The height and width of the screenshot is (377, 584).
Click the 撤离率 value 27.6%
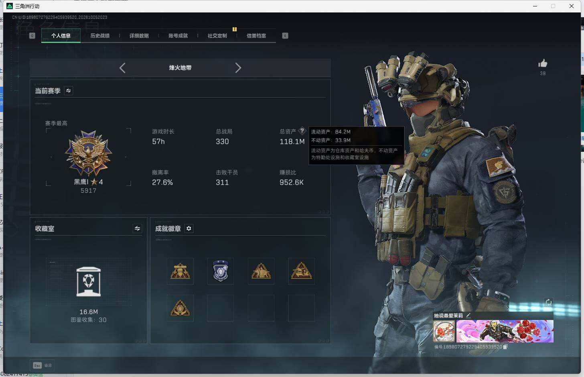[162, 183]
